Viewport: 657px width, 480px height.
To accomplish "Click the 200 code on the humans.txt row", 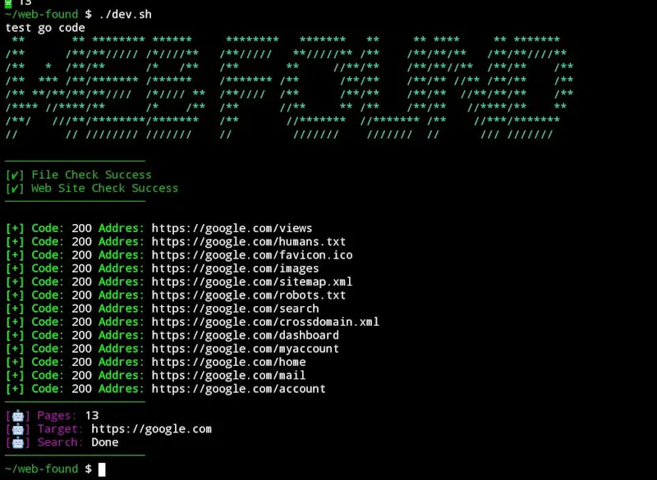I will point(81,241).
